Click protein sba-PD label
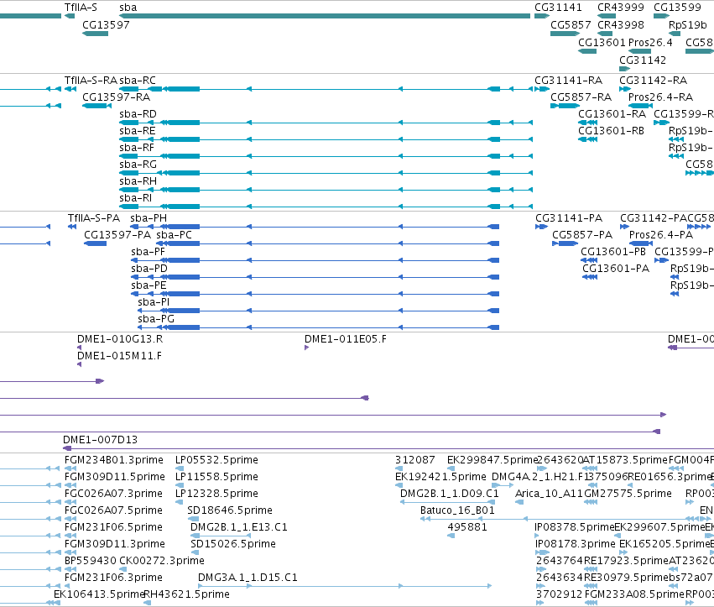This screenshot has width=714, height=607. [x=149, y=269]
